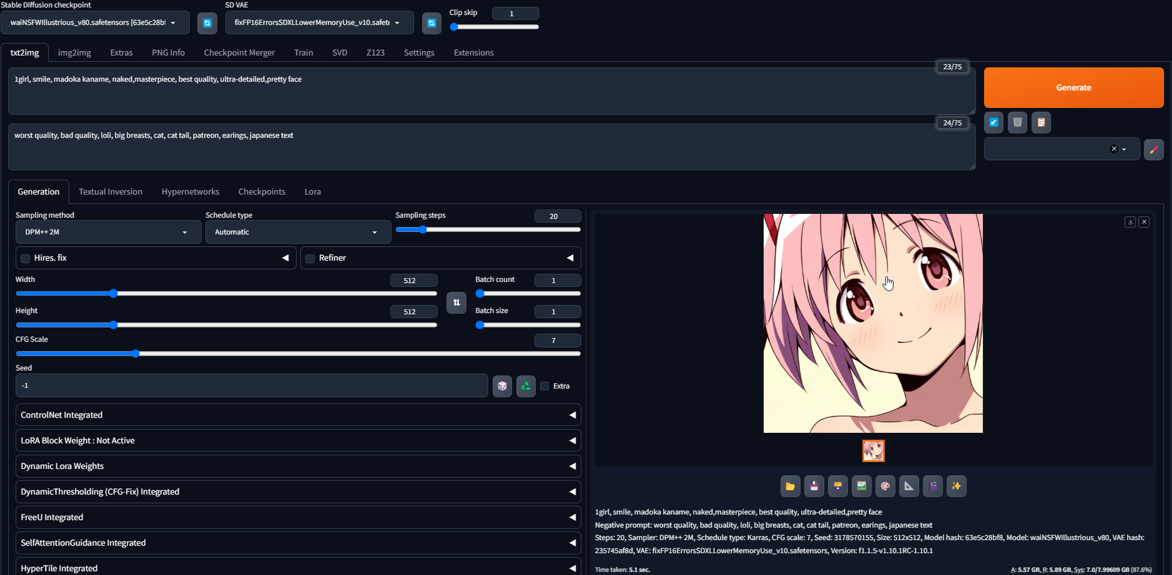1172x575 pixels.
Task: Clear the prompt with the trash icon
Action: 1018,122
